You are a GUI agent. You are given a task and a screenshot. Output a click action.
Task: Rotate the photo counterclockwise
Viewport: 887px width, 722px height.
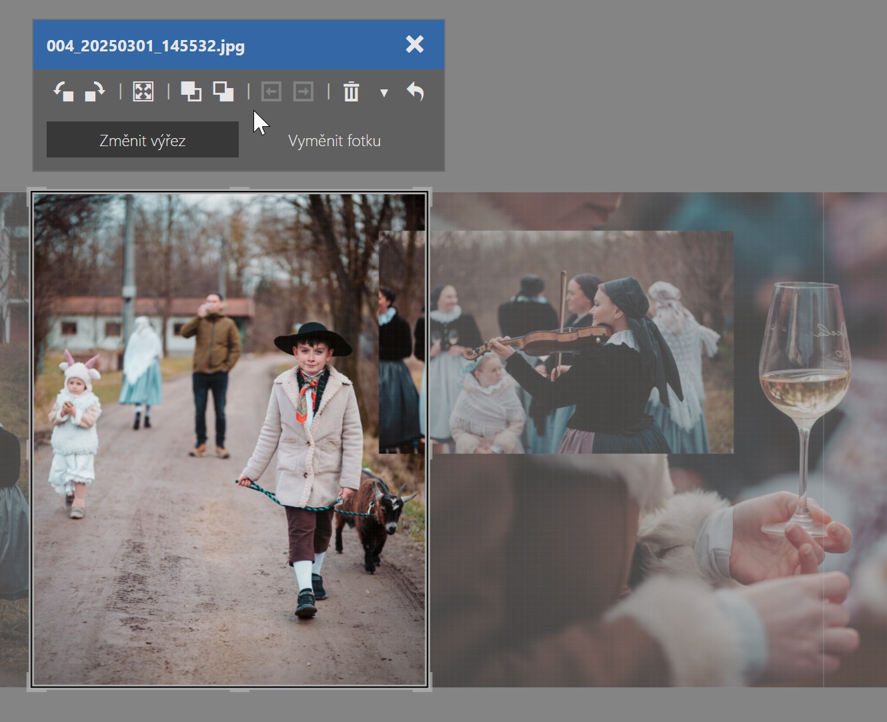[x=64, y=91]
